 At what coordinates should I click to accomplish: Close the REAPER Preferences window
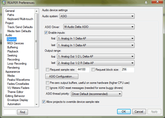[157, 2]
